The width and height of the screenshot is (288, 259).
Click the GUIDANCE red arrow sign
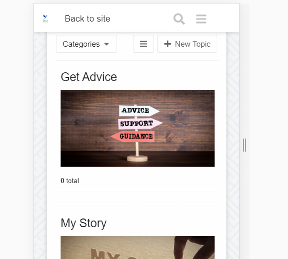[132, 136]
